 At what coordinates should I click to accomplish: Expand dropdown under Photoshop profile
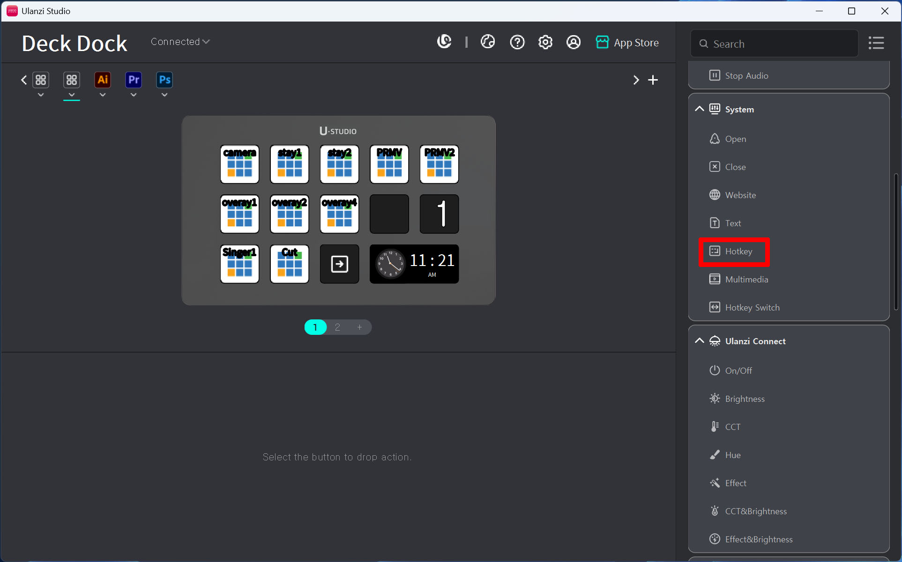click(164, 95)
